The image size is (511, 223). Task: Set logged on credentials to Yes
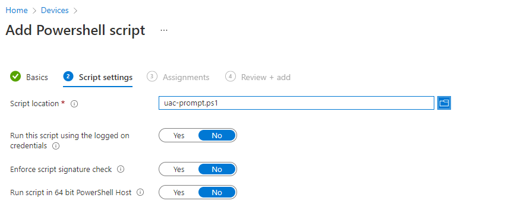pos(179,136)
